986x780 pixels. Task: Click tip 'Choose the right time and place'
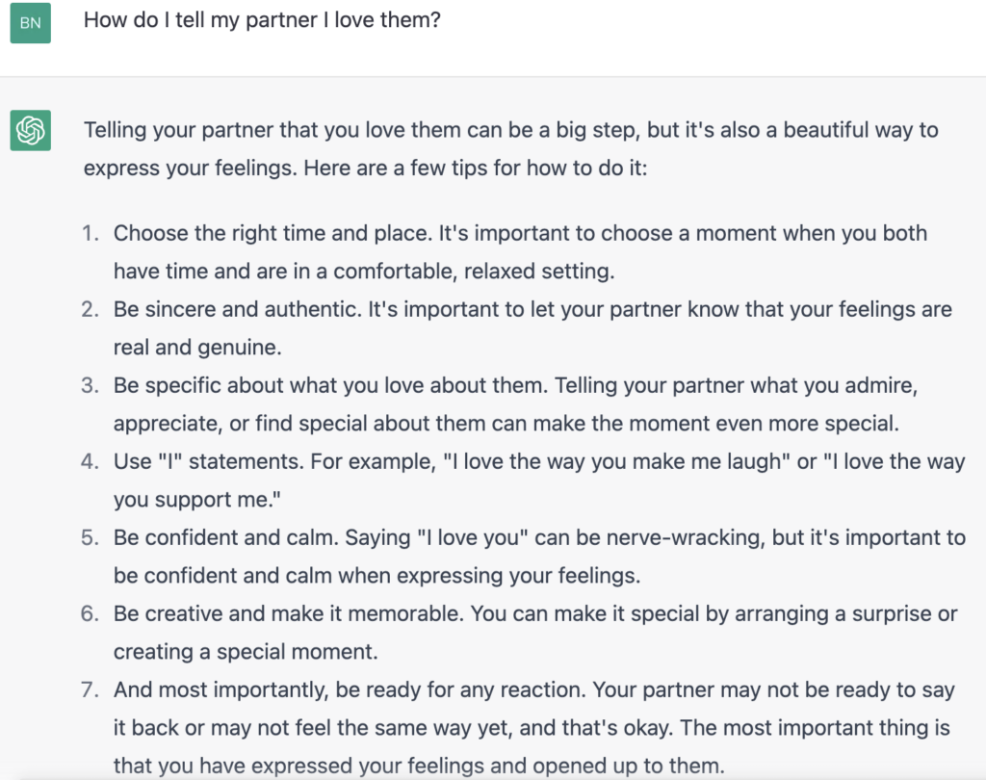pyautogui.click(x=272, y=233)
